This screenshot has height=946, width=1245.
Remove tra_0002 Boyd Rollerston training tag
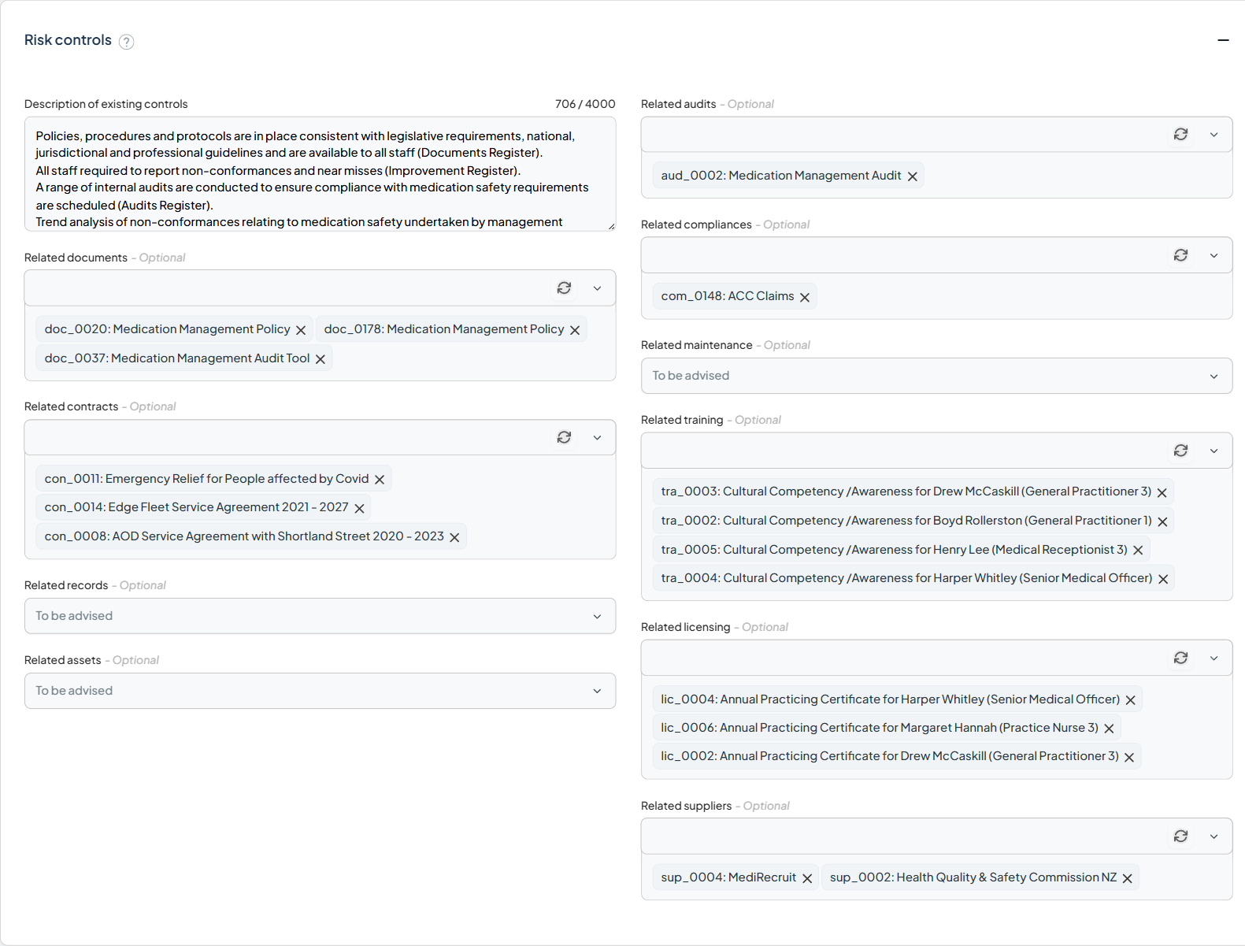tap(1162, 521)
